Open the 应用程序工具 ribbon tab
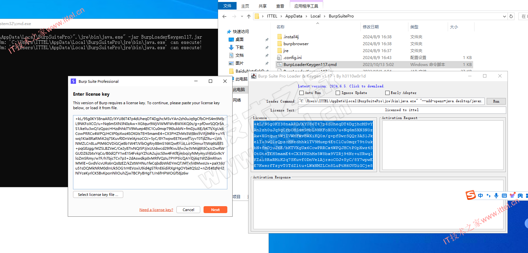The image size is (528, 253). point(306,6)
